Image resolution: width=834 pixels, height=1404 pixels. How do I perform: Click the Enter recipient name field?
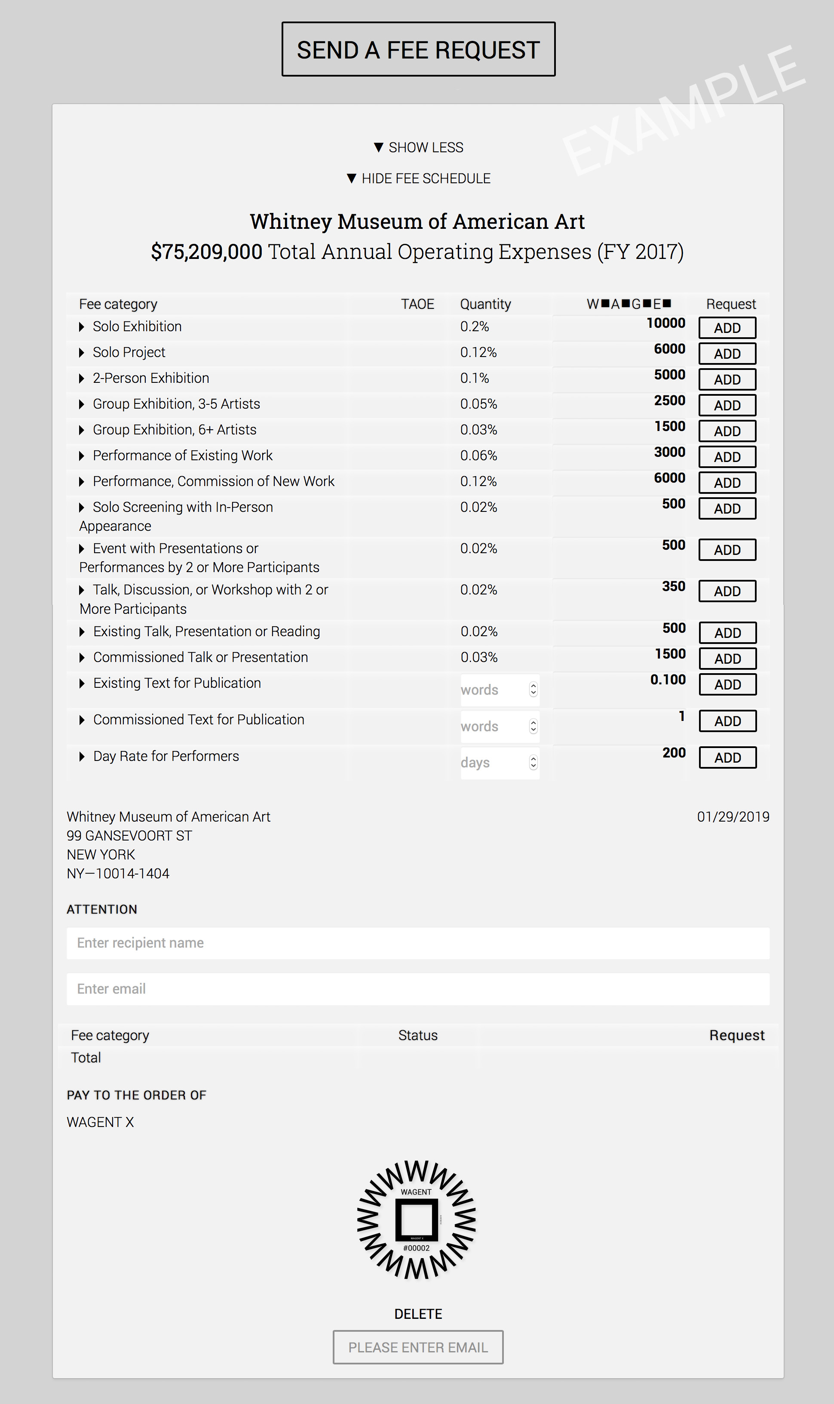[x=417, y=943]
